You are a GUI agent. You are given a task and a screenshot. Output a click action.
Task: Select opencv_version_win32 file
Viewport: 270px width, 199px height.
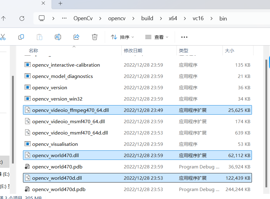point(137,99)
